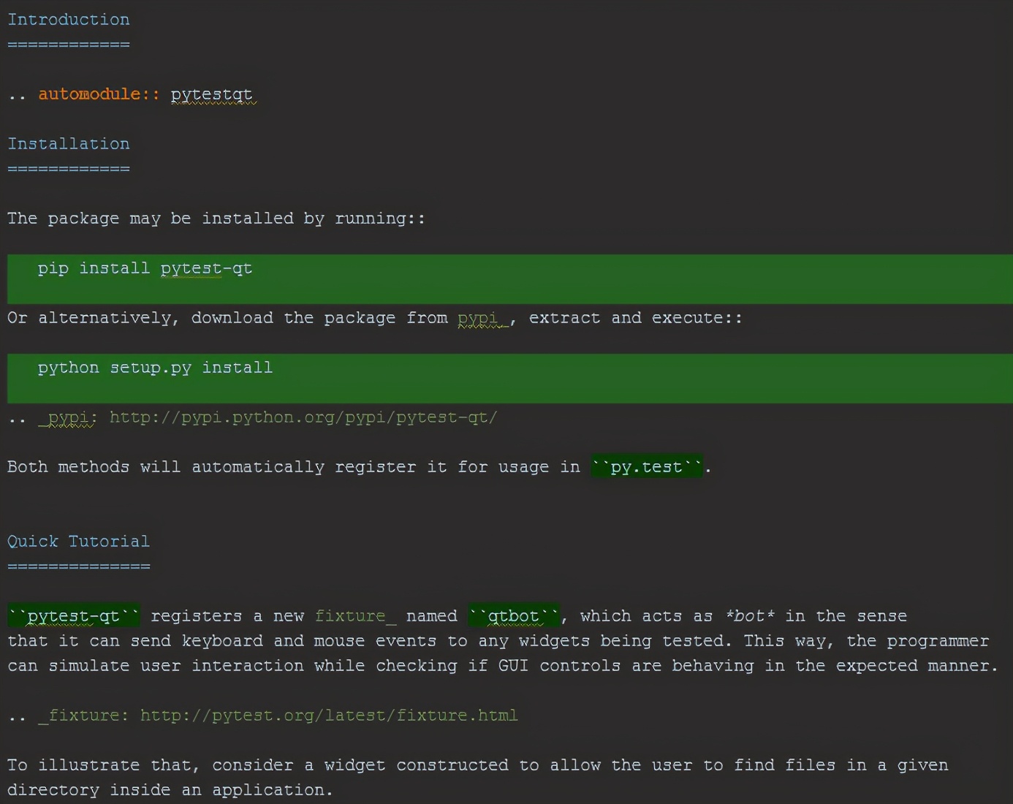The width and height of the screenshot is (1013, 804).
Task: Click the underline row beneath Introduction
Action: tap(68, 44)
